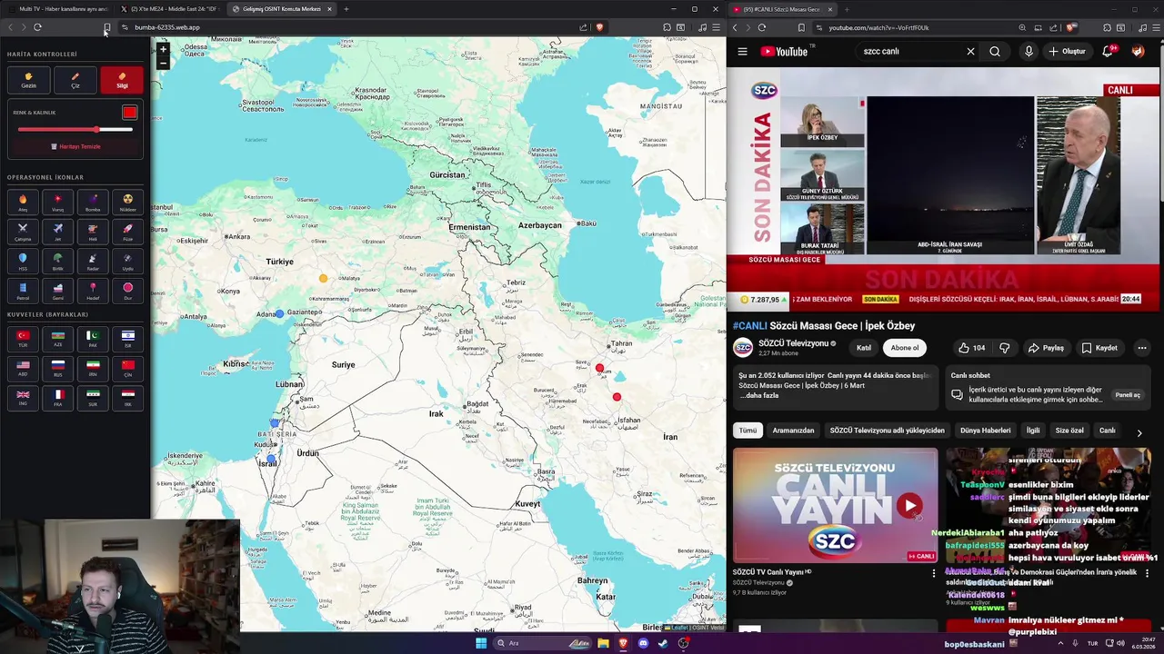The image size is (1164, 654).
Task: Open chat with Paneli aç button
Action: point(1128,395)
